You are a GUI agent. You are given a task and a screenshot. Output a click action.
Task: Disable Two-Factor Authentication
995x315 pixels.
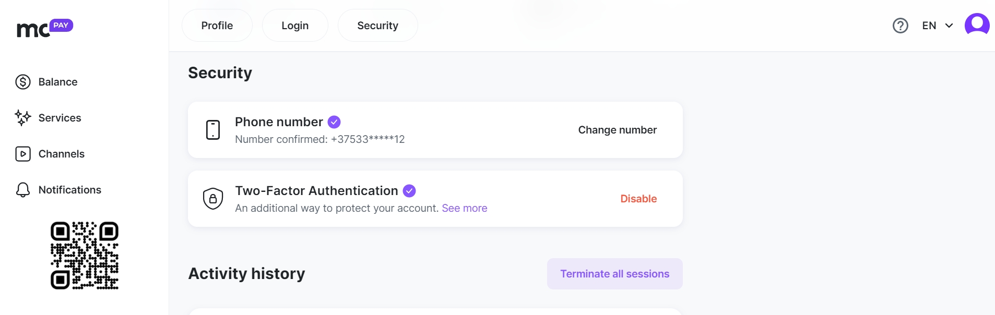click(x=638, y=199)
